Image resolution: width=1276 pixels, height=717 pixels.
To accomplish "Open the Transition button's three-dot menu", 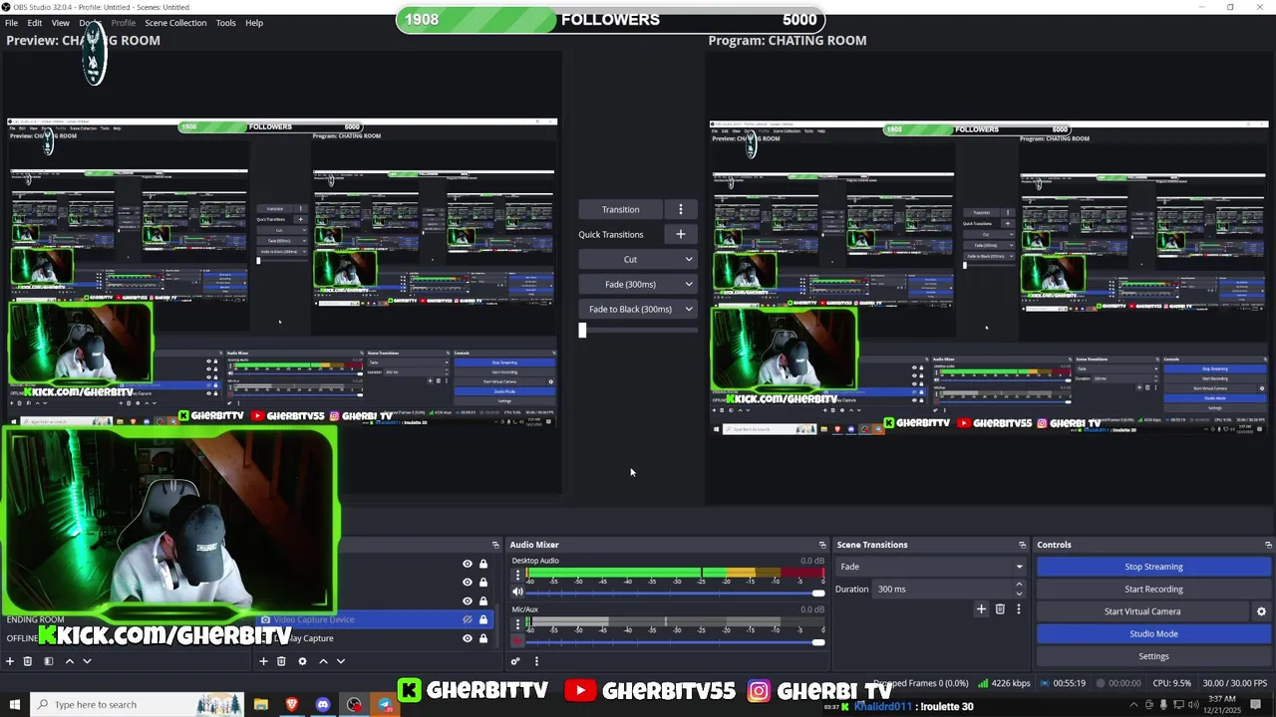I will pos(681,209).
